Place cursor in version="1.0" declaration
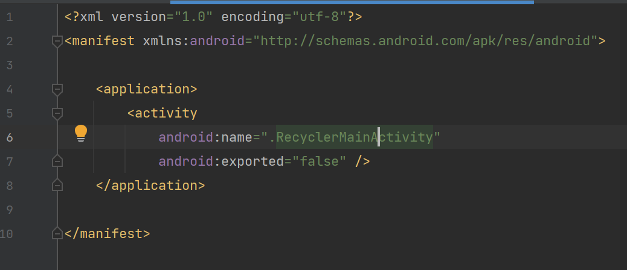Image resolution: width=627 pixels, height=270 pixels. point(162,17)
